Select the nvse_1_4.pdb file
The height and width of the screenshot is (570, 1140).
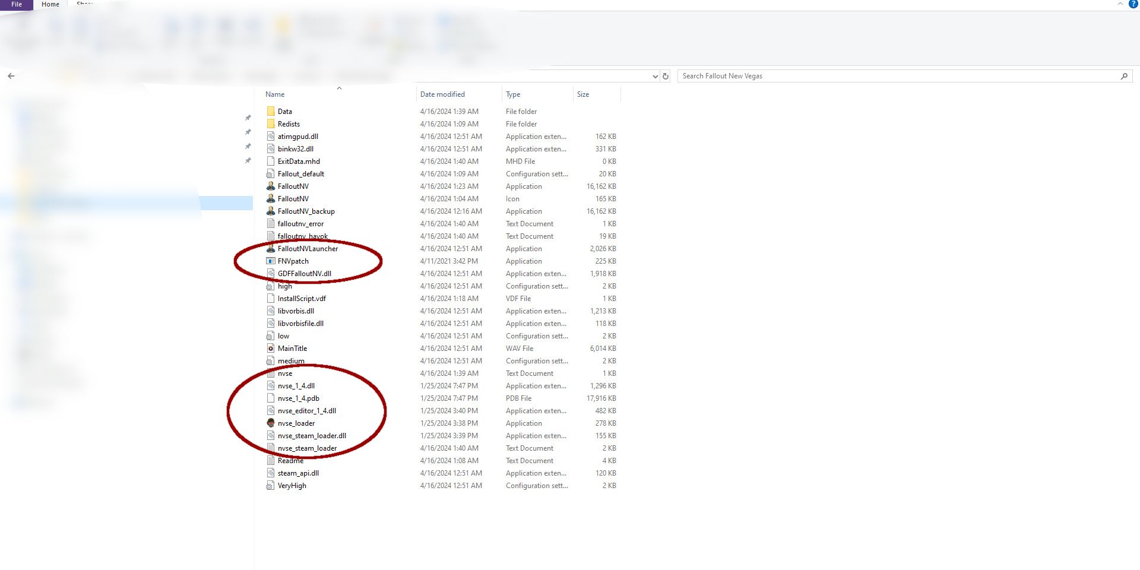click(x=299, y=398)
